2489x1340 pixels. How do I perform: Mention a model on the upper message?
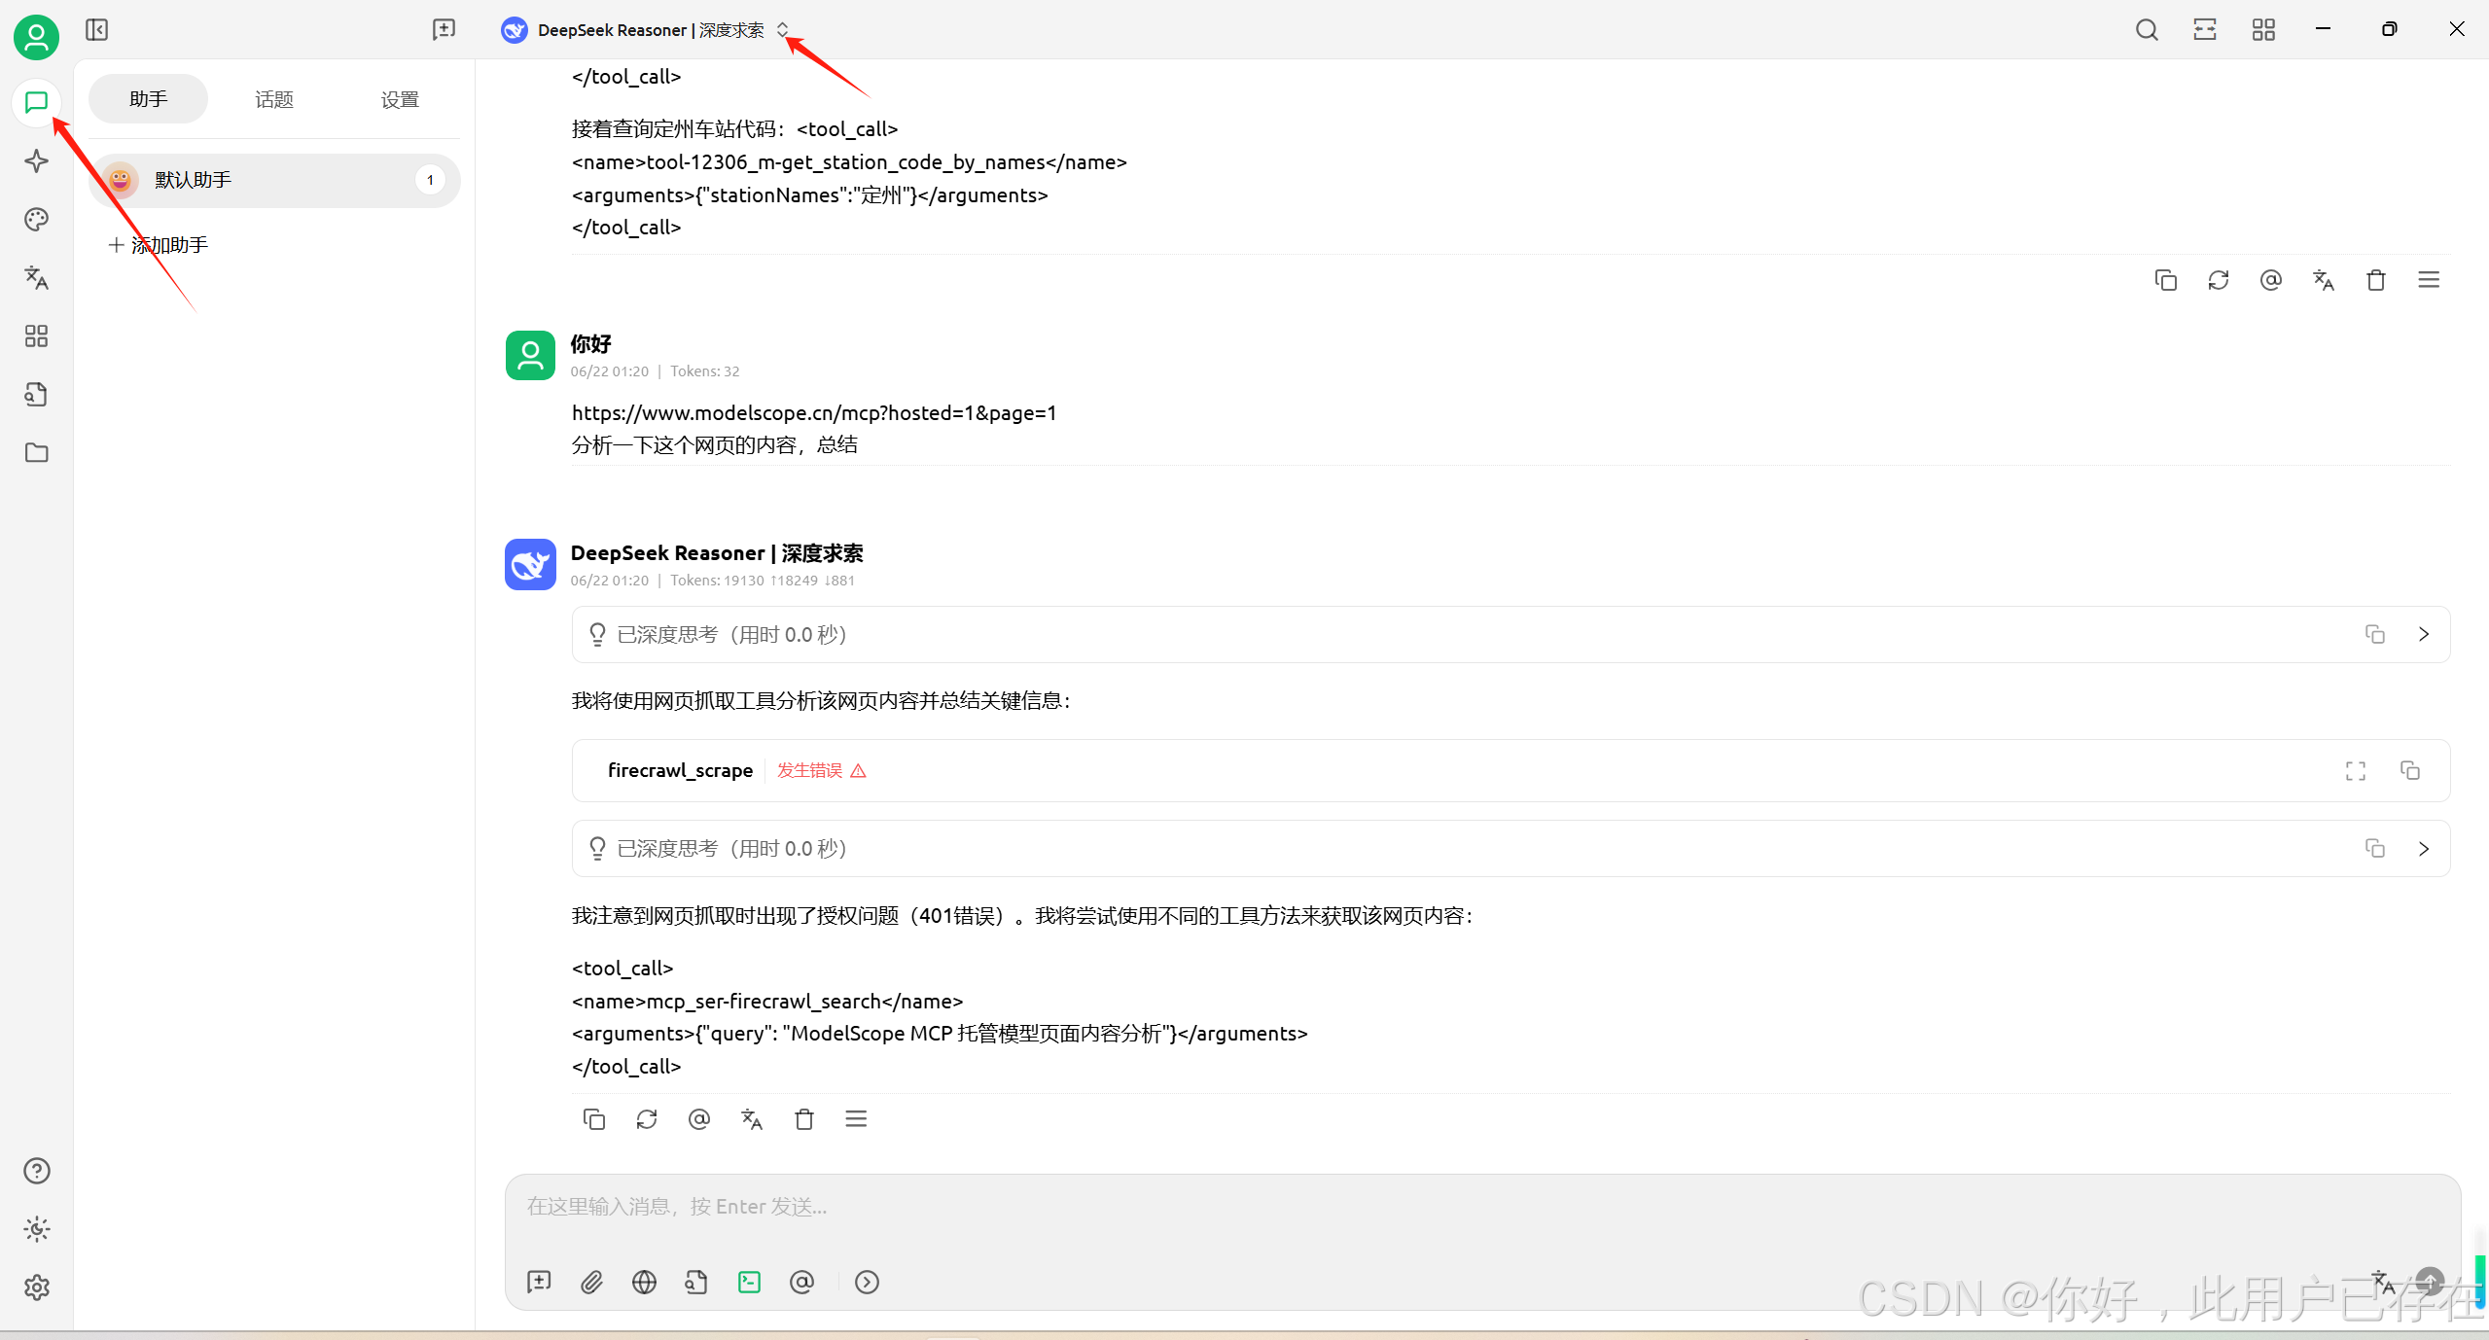[2270, 280]
